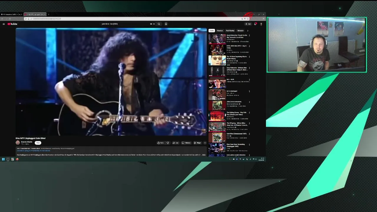This screenshot has height=212, width=377.
Task: Open the more actions menu under the video
Action: pos(205,143)
